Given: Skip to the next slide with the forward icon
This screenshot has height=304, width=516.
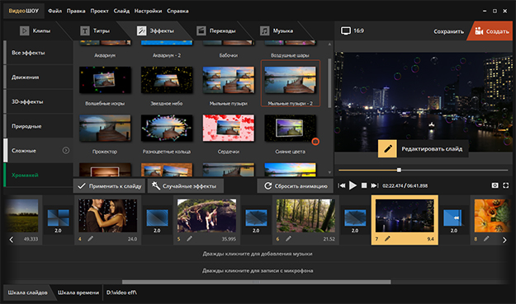Looking at the screenshot, I should coord(375,185).
